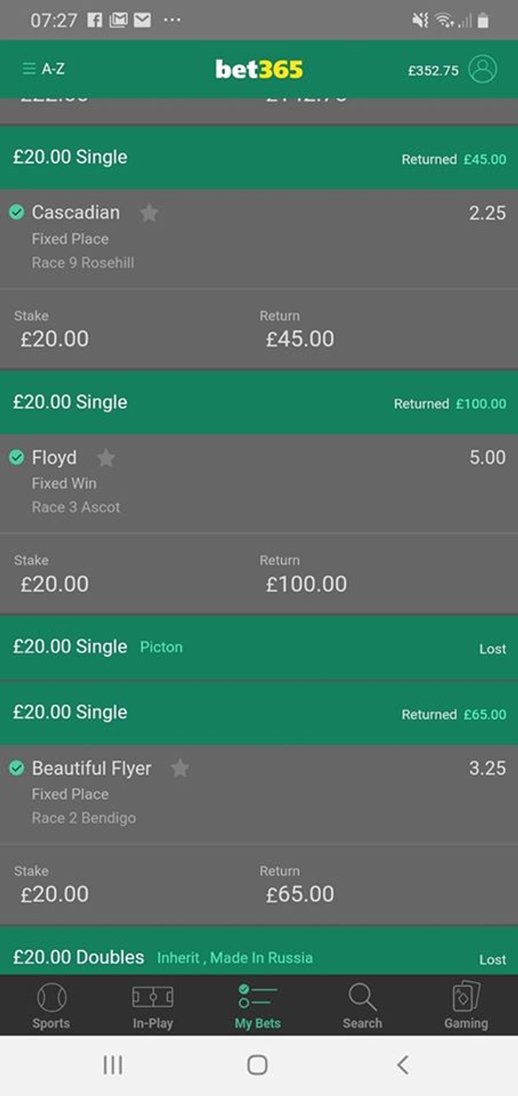Screen dimensions: 518x1096
Task: Open the Android recent apps icon
Action: [x=113, y=1065]
